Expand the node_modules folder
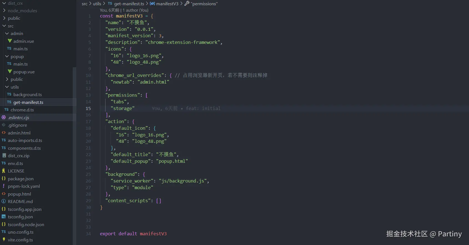This screenshot has height=245, width=469. (4, 11)
